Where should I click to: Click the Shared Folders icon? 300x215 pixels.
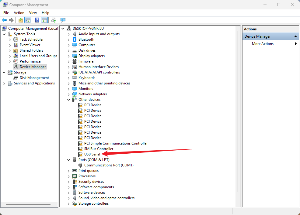pos(16,51)
